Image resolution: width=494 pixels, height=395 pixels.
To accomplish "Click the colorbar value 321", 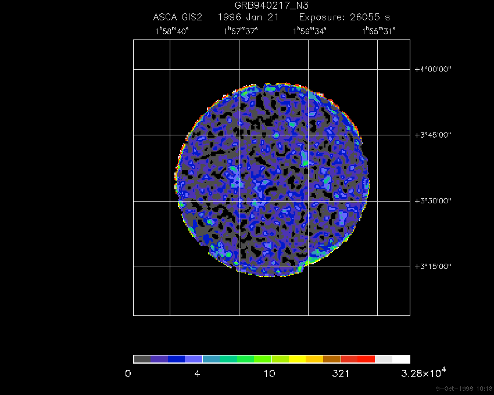I will pos(341,374).
